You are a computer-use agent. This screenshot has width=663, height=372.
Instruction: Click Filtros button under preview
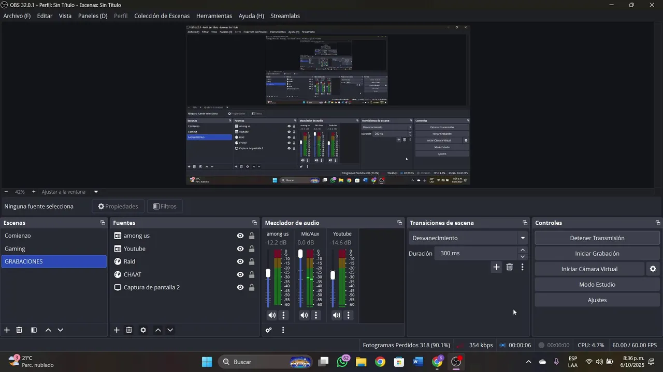pos(165,206)
